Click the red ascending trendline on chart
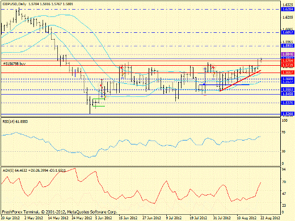This screenshot has width=295, height=221. click(241, 80)
